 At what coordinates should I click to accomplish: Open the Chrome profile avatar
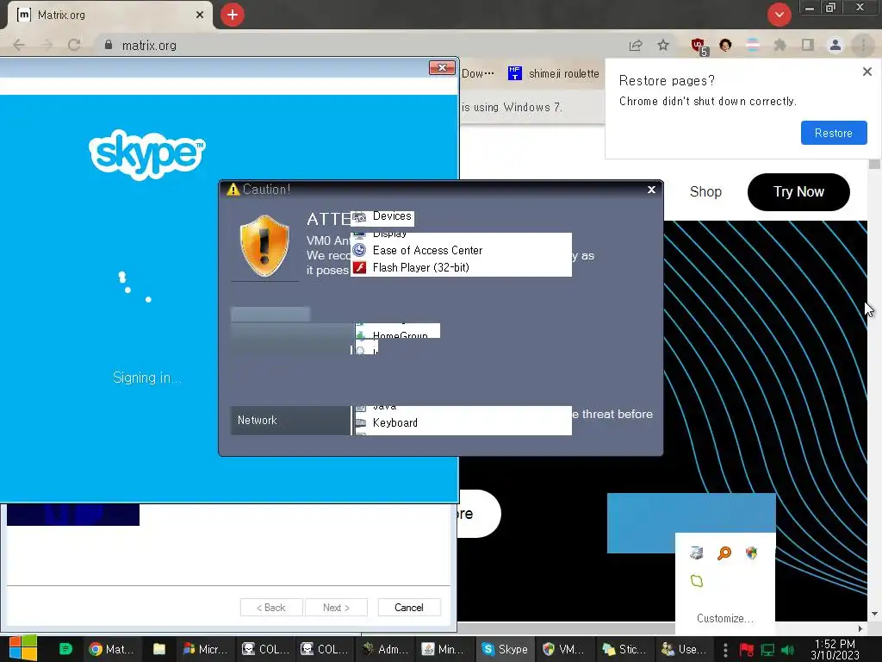pos(835,45)
